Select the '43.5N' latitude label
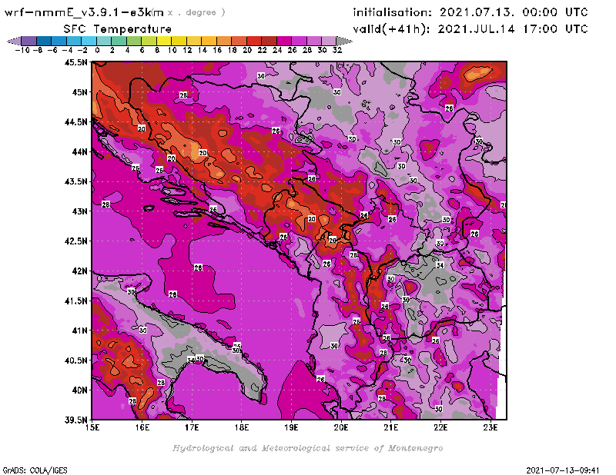Image resolution: width=616 pixels, height=475 pixels. [x=75, y=181]
